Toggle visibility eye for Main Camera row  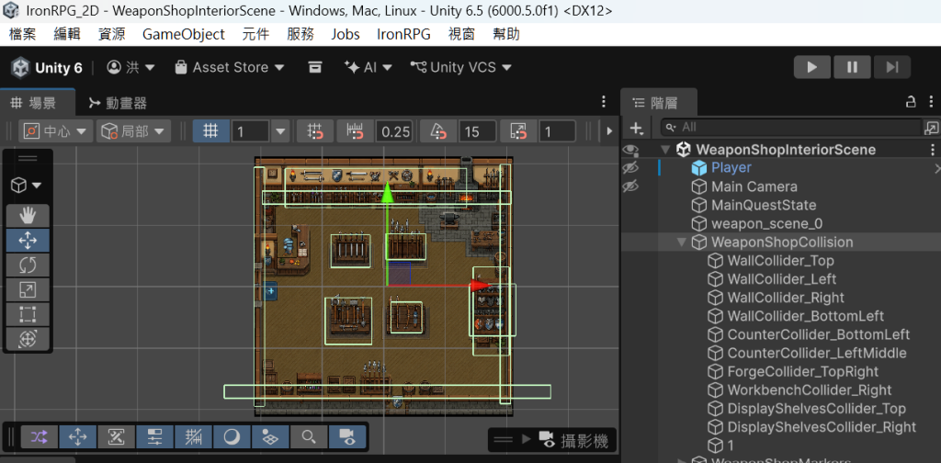tap(630, 186)
